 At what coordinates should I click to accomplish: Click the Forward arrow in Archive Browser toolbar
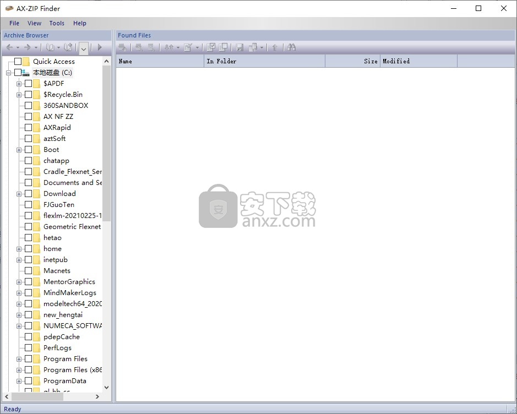tap(28, 47)
